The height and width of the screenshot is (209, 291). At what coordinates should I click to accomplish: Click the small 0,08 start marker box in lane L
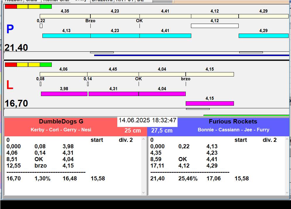(40, 84)
